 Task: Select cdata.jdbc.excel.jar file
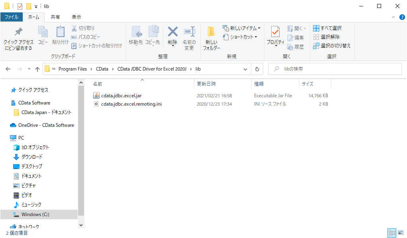pyautogui.click(x=121, y=96)
